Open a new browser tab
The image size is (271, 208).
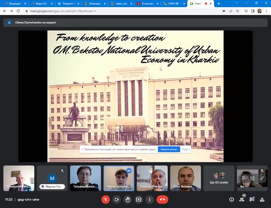click(219, 3)
